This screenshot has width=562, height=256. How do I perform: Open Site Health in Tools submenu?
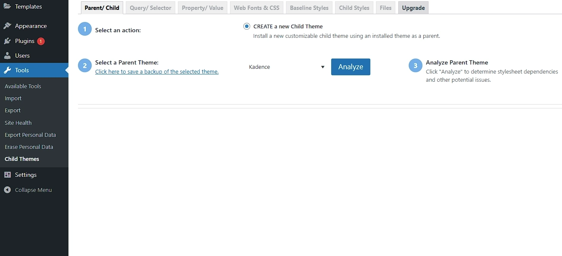point(18,123)
